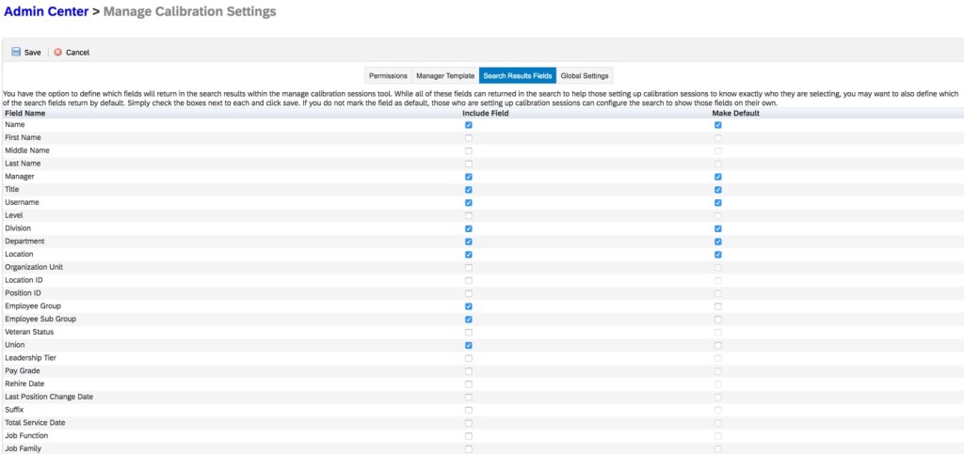Check Include Field for Pay Grade
The width and height of the screenshot is (964, 454).
(x=468, y=371)
